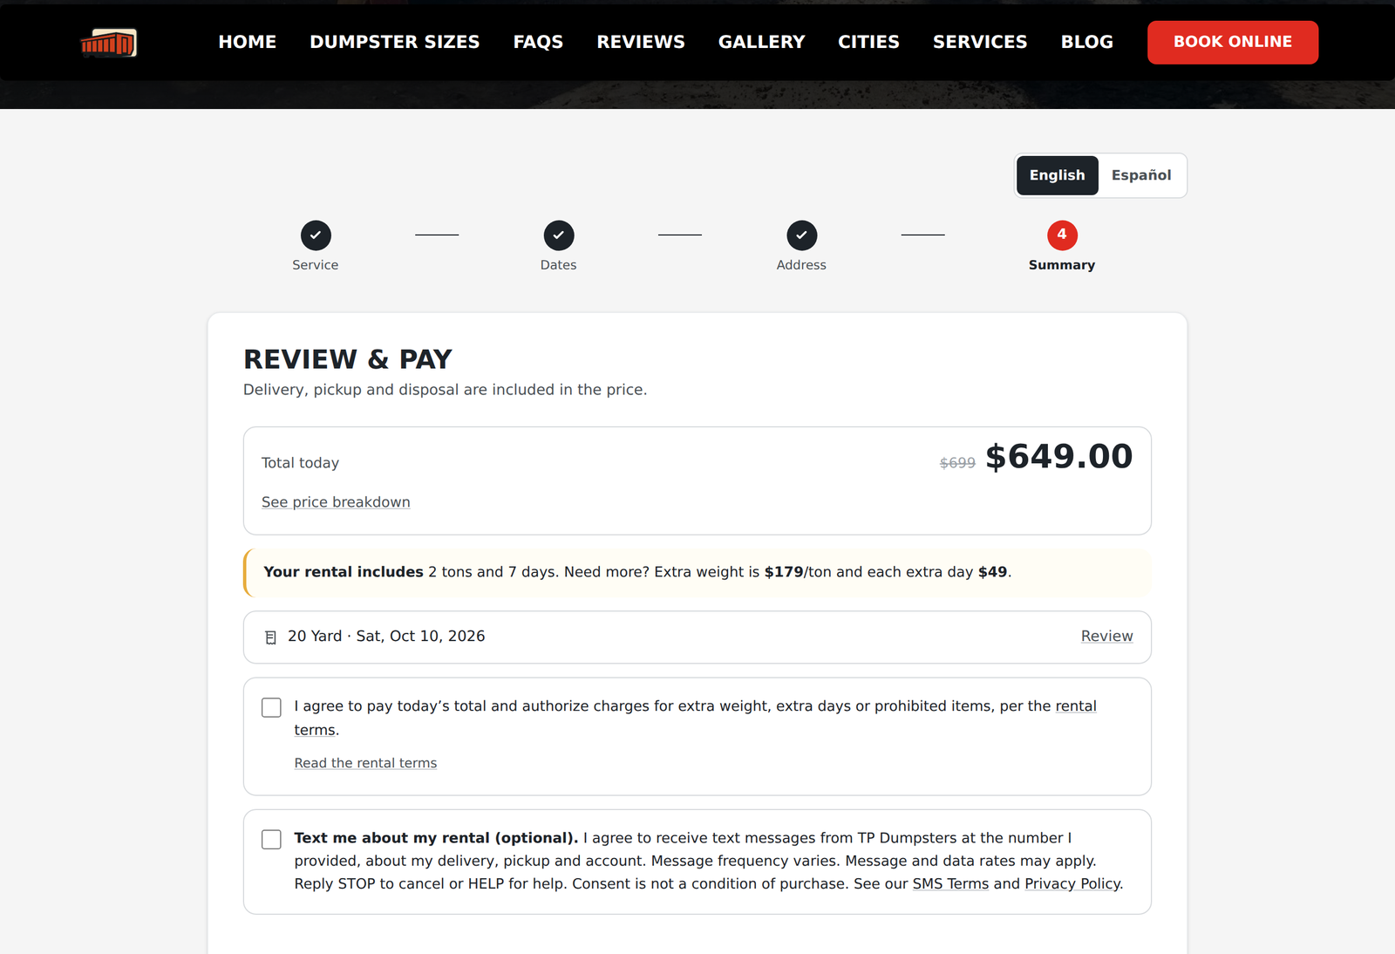Open Read the rental terms link
The image size is (1395, 954).
365,763
